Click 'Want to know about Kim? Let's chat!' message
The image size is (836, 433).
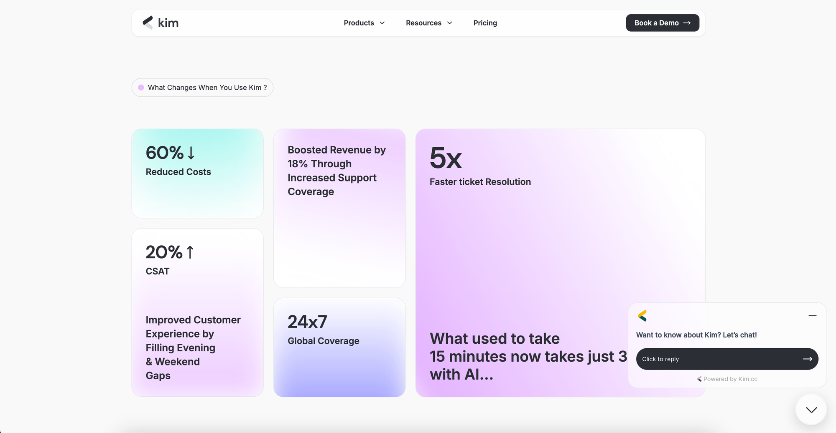(x=696, y=335)
